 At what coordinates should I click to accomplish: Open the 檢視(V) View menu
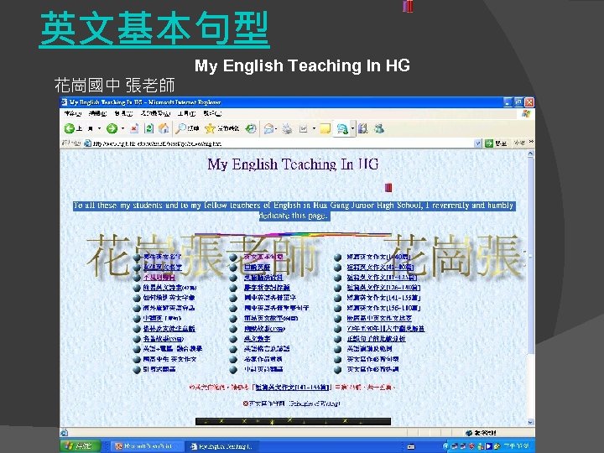[123, 113]
